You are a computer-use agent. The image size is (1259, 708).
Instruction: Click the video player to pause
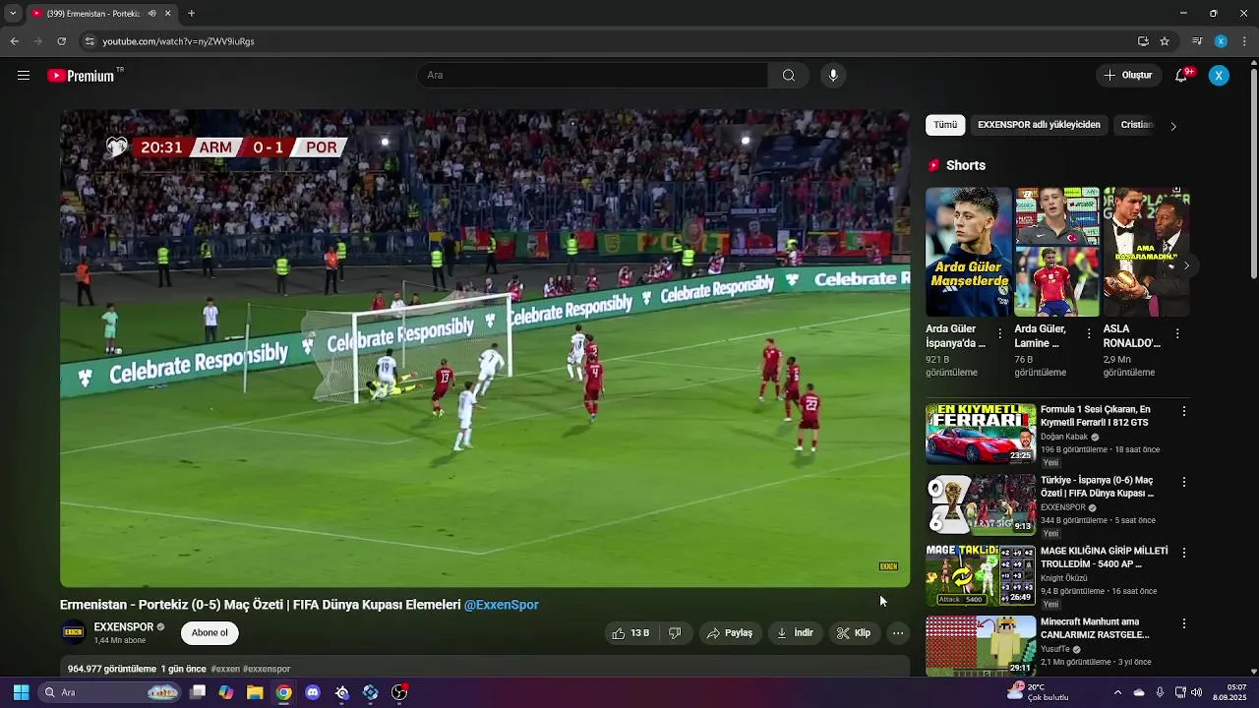(485, 348)
